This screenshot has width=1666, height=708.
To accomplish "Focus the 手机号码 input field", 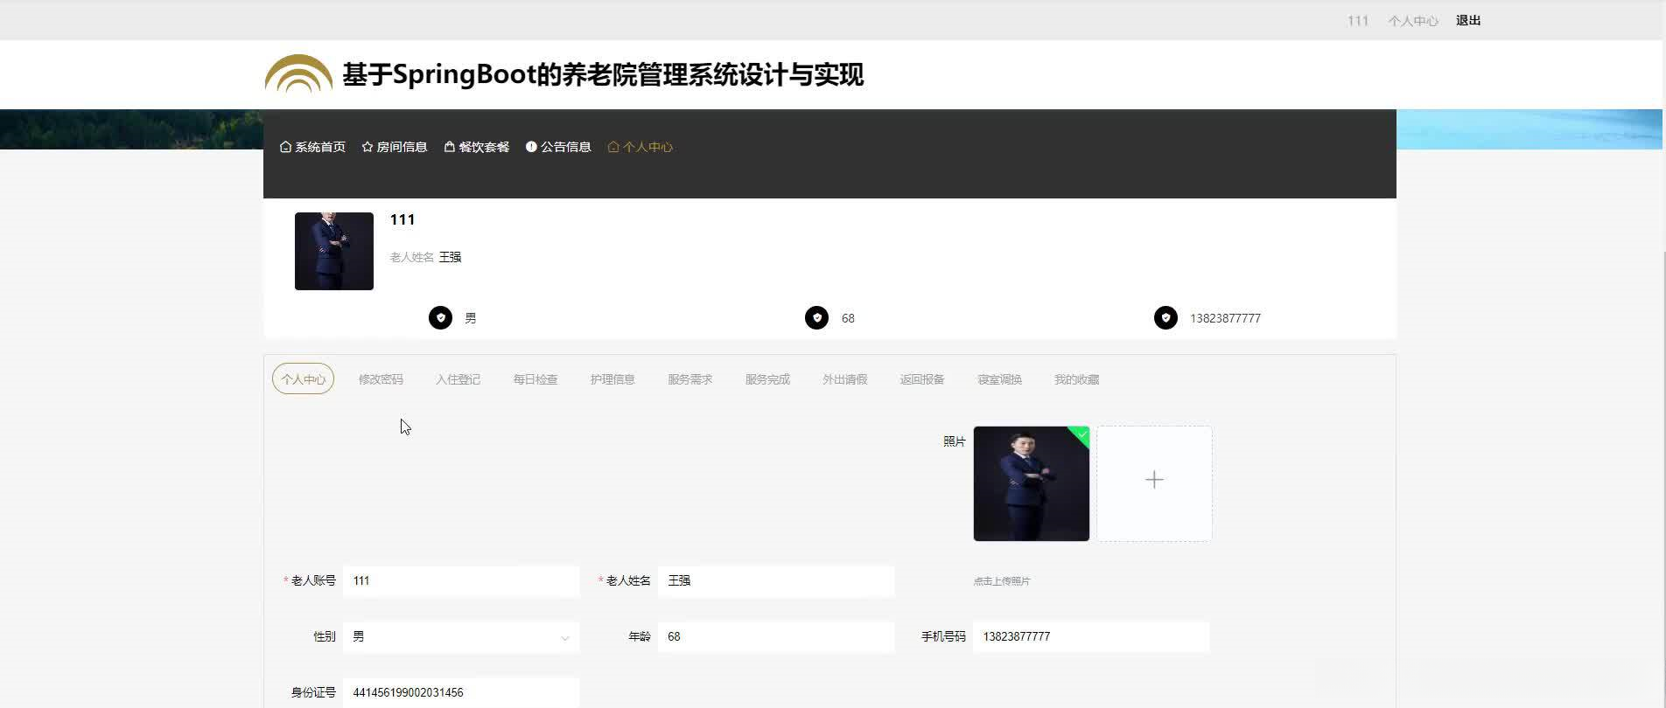I will pyautogui.click(x=1091, y=637).
